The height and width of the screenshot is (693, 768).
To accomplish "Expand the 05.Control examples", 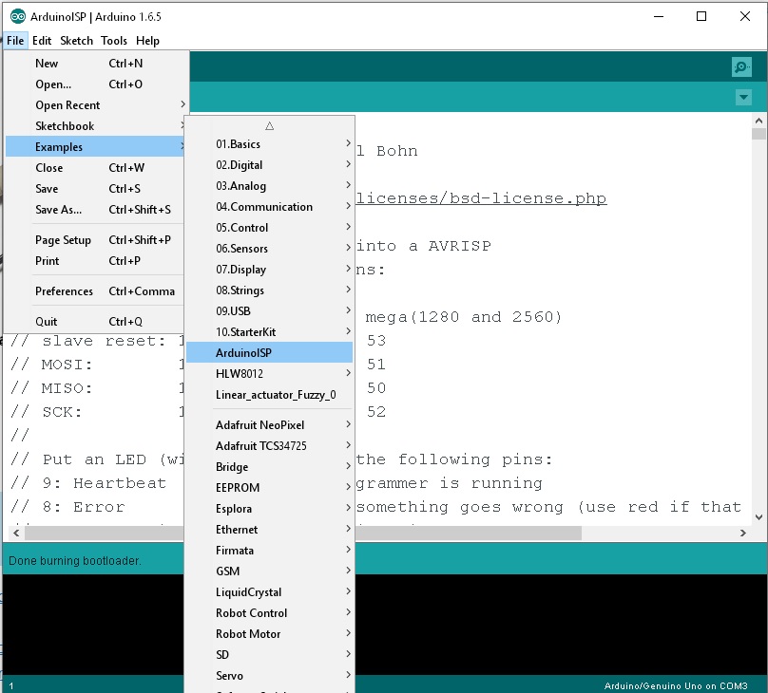I will point(269,228).
